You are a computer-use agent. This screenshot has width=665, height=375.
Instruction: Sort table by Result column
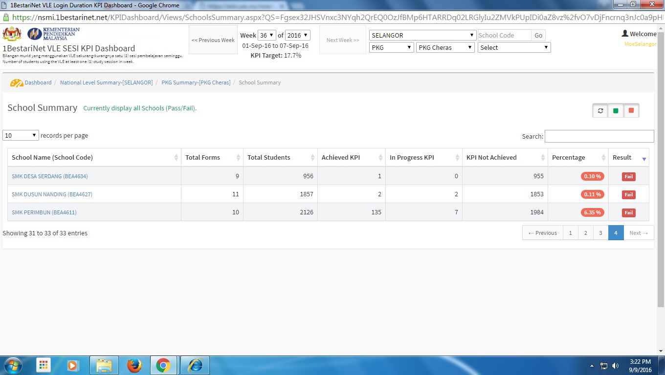coord(629,158)
